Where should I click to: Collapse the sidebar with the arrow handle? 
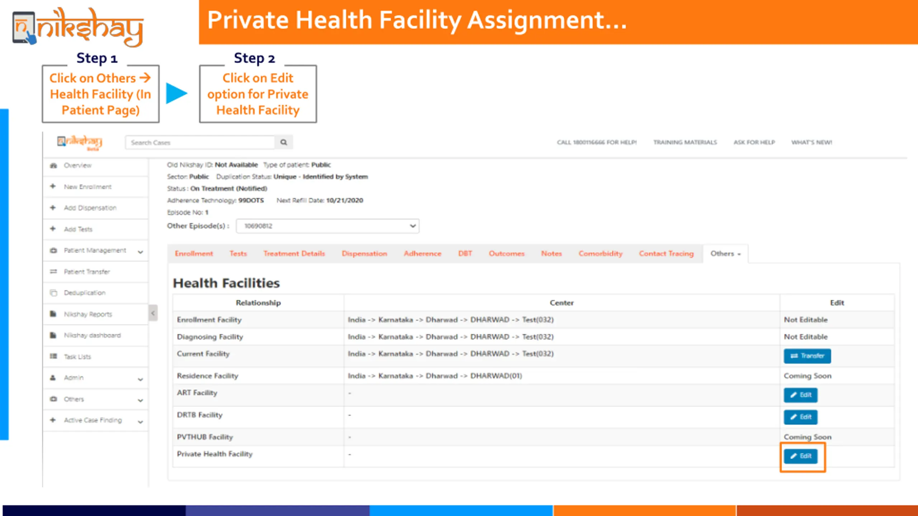[x=153, y=313]
